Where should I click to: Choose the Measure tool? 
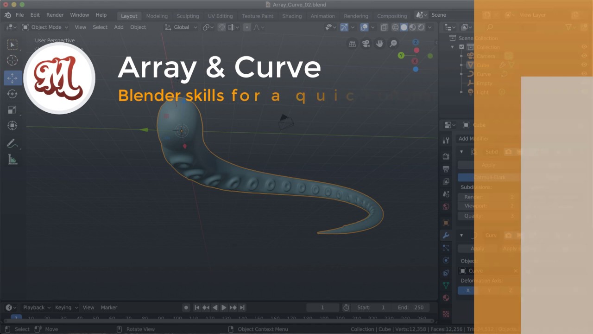point(13,160)
